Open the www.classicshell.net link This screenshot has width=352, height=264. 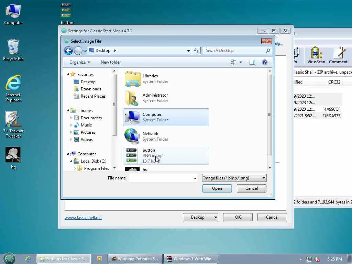tap(83, 218)
